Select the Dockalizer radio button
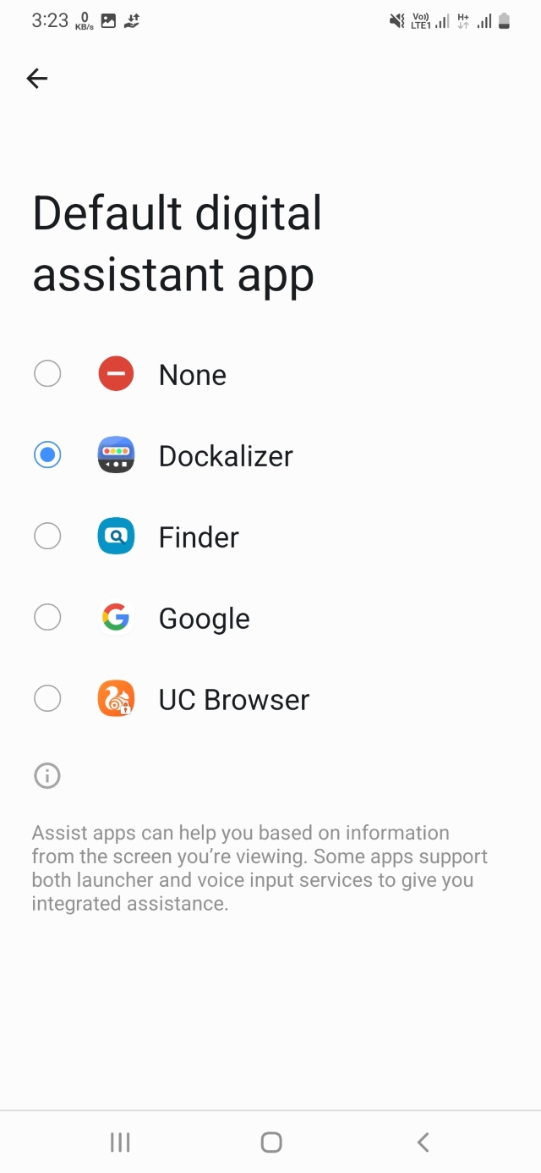 [47, 455]
